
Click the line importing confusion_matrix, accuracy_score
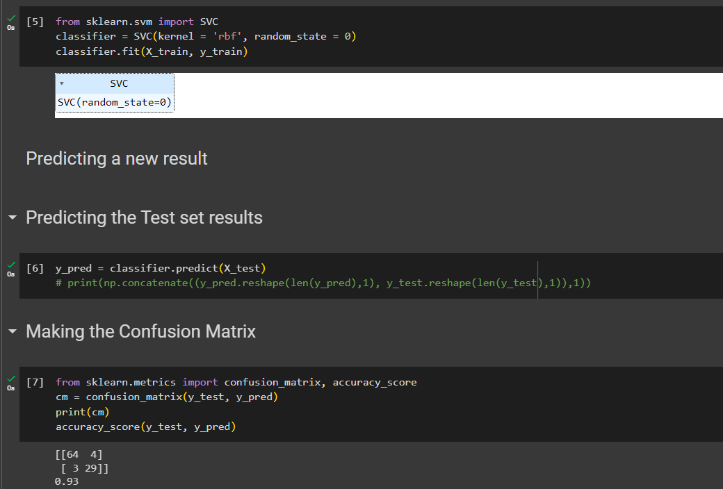(236, 382)
